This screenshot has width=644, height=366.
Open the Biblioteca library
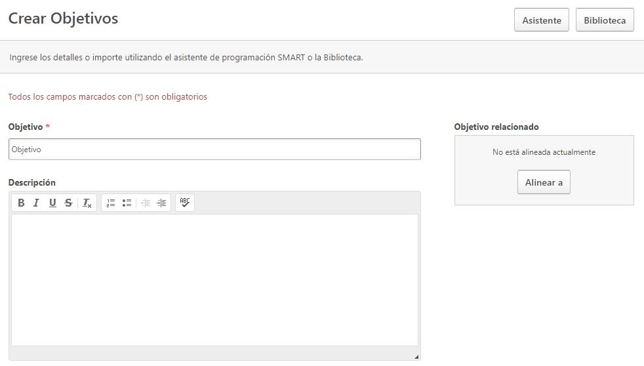click(604, 20)
